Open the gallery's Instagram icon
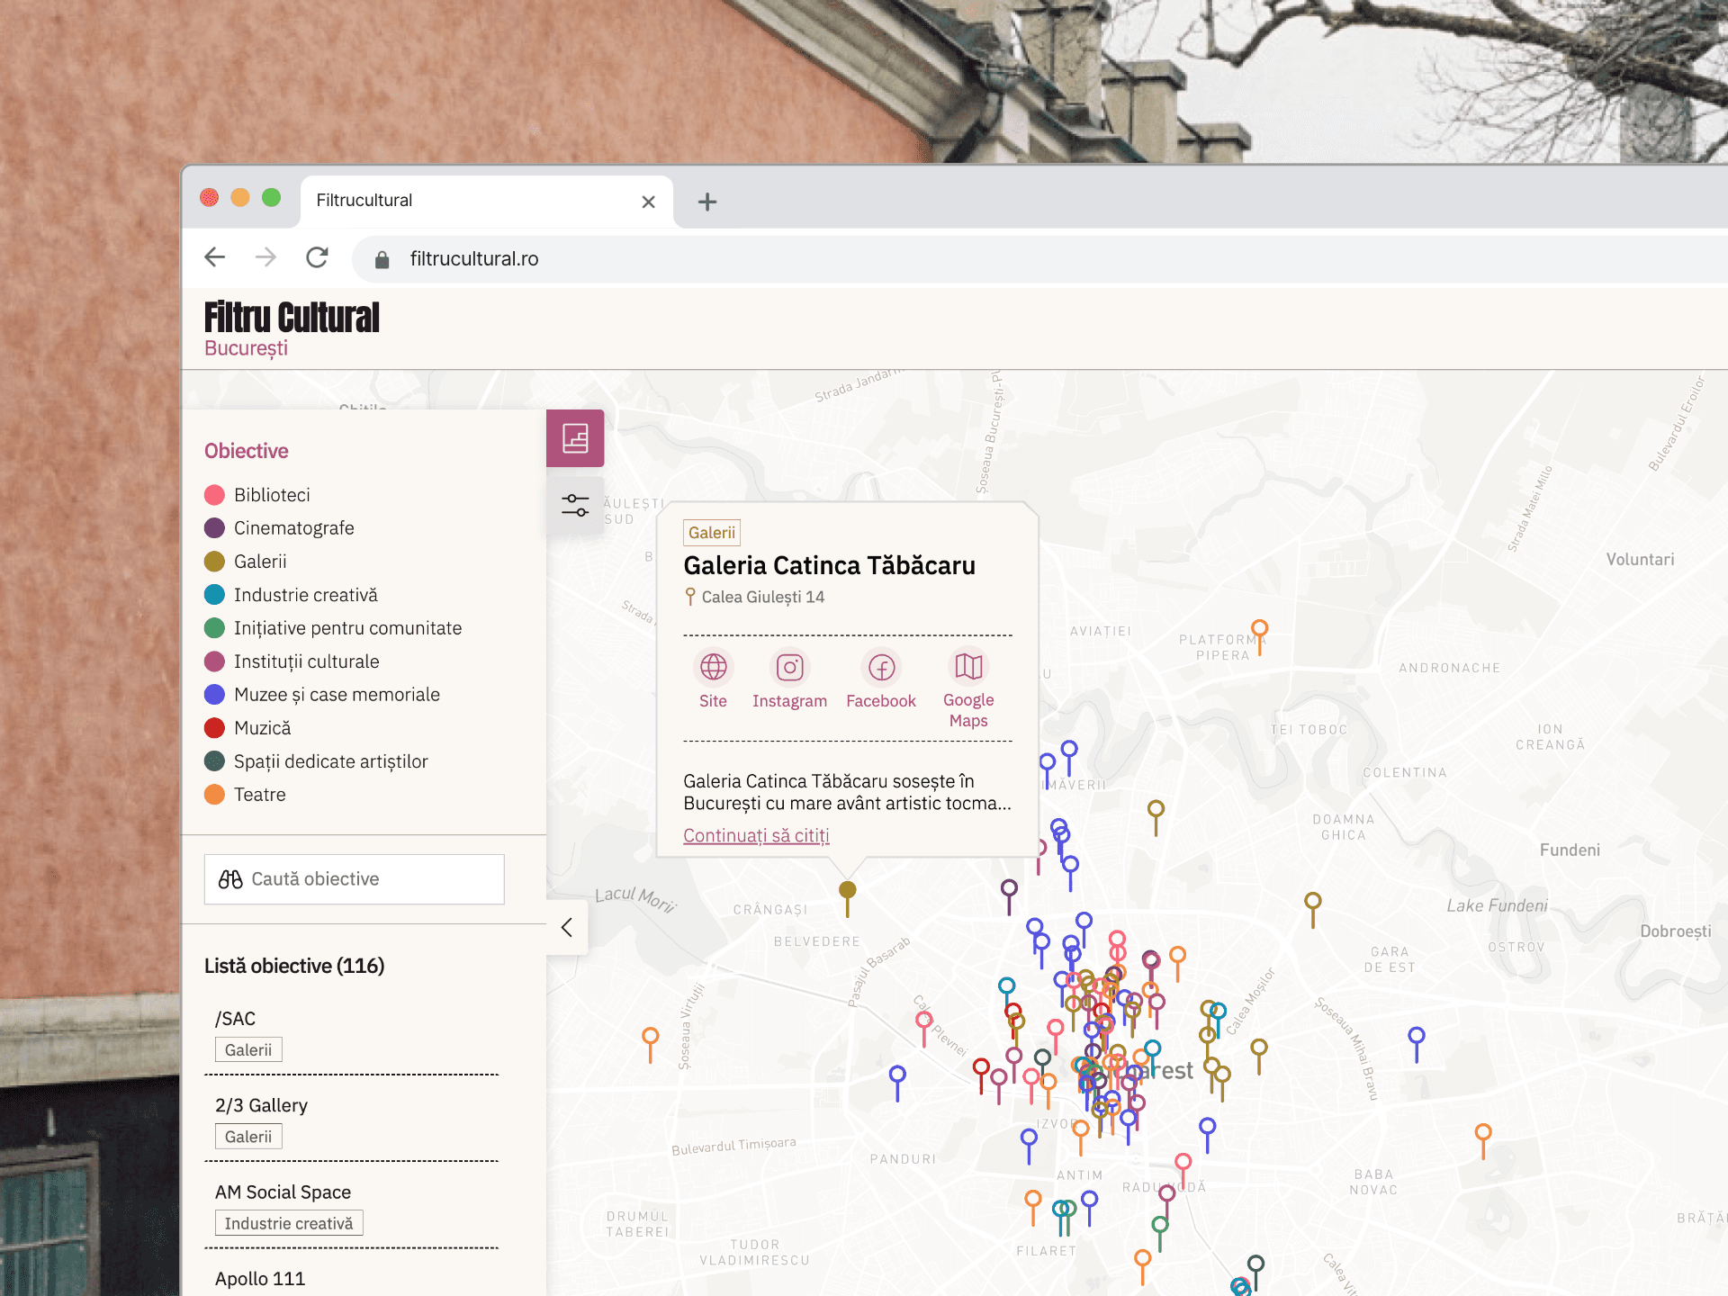Screen dimensions: 1728x1296 coord(789,668)
